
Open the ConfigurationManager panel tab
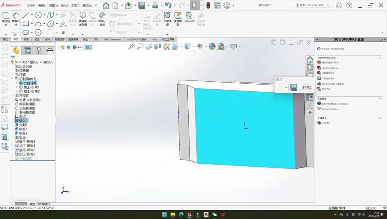pyautogui.click(x=38, y=51)
